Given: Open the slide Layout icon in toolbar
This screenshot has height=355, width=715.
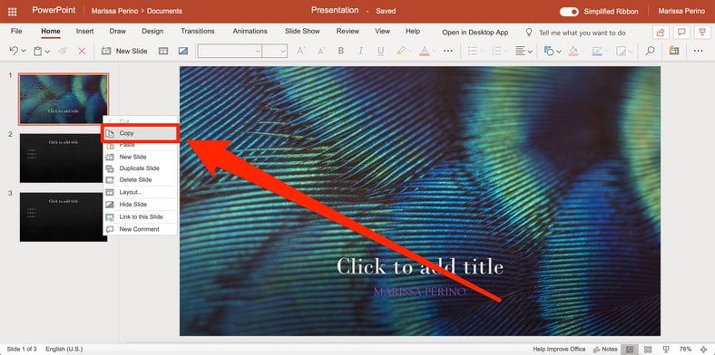Looking at the screenshot, I should pos(163,51).
